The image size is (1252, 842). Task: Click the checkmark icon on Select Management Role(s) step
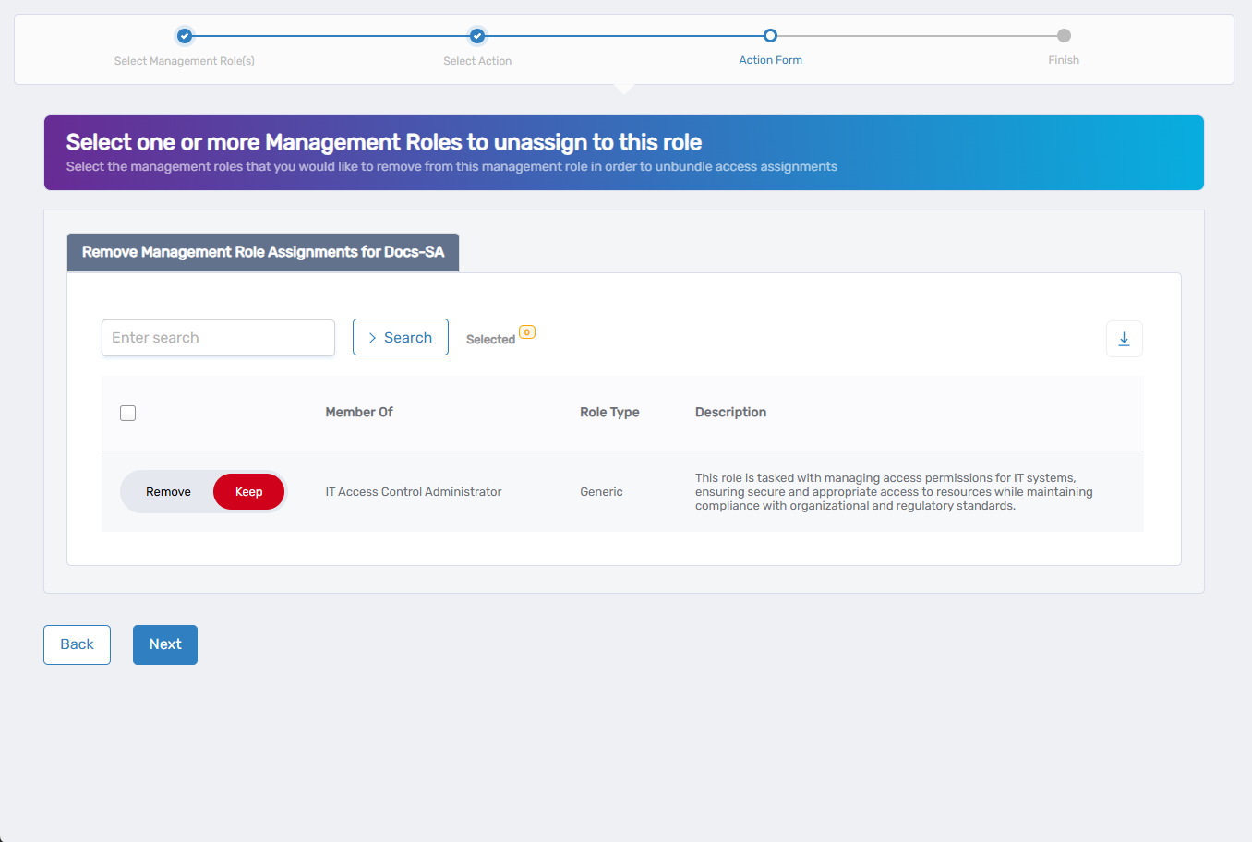[184, 35]
